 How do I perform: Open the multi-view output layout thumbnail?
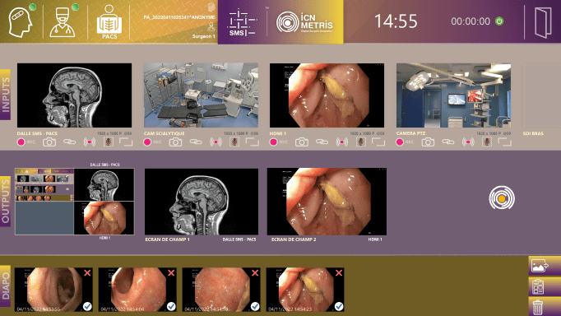[74, 202]
